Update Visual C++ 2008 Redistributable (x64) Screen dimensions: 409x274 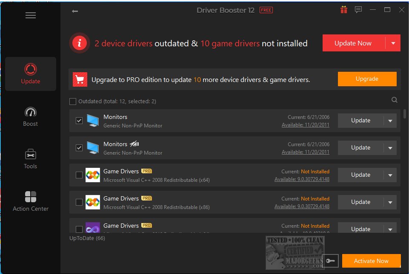pos(360,175)
